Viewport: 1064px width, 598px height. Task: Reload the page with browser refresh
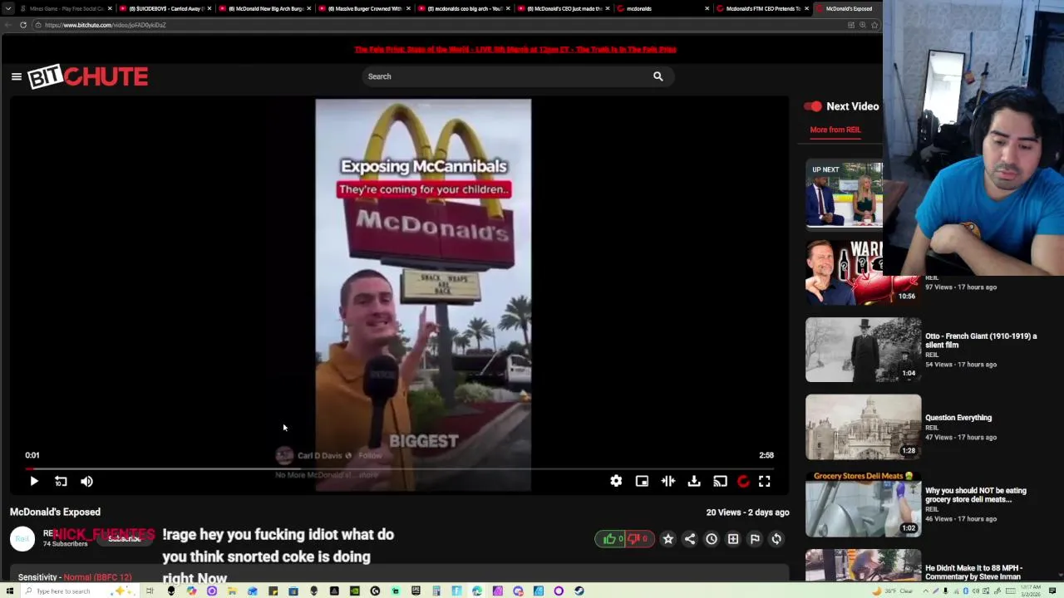coord(23,25)
